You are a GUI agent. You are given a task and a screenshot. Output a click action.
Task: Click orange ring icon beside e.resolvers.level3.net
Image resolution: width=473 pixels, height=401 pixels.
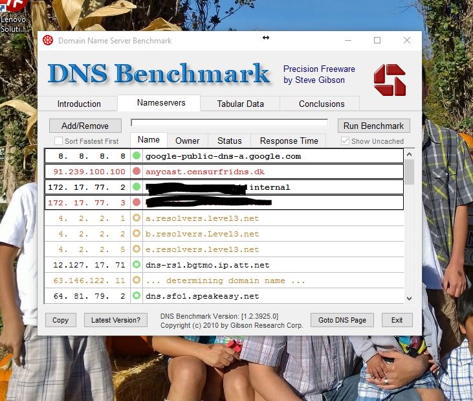(137, 249)
